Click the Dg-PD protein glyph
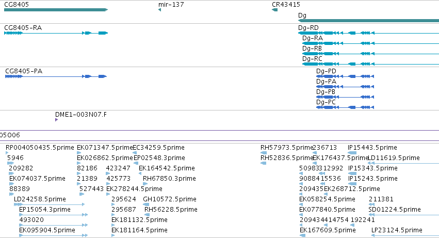 point(345,76)
